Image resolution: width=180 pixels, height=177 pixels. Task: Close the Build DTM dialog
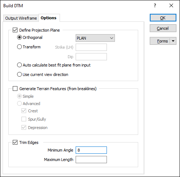click(171, 5)
